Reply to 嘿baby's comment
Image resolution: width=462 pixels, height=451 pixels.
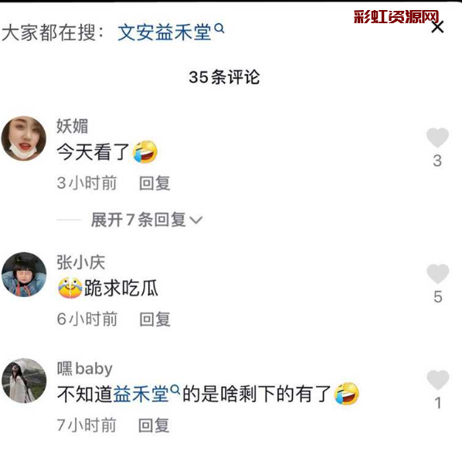154,425
